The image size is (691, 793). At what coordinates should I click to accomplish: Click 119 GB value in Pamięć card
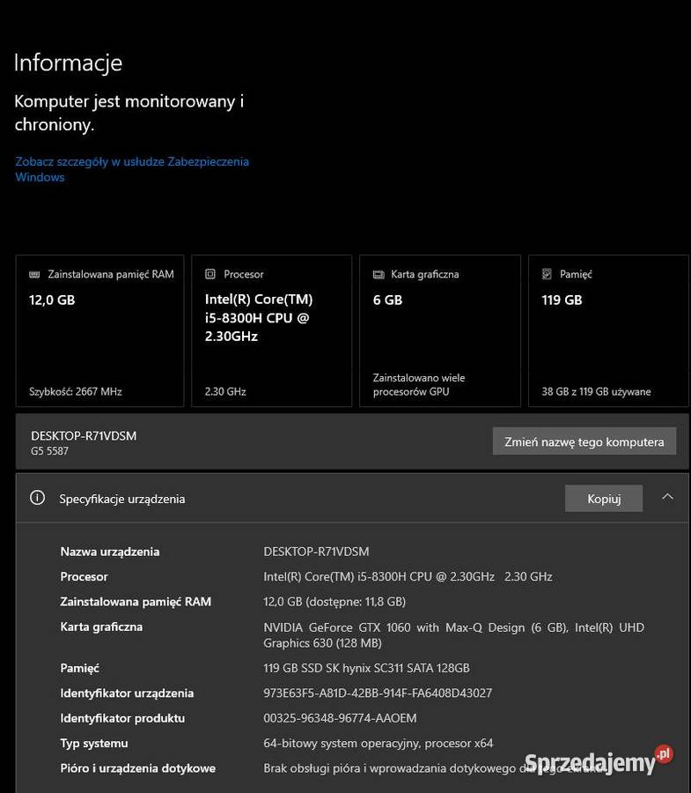(x=562, y=300)
